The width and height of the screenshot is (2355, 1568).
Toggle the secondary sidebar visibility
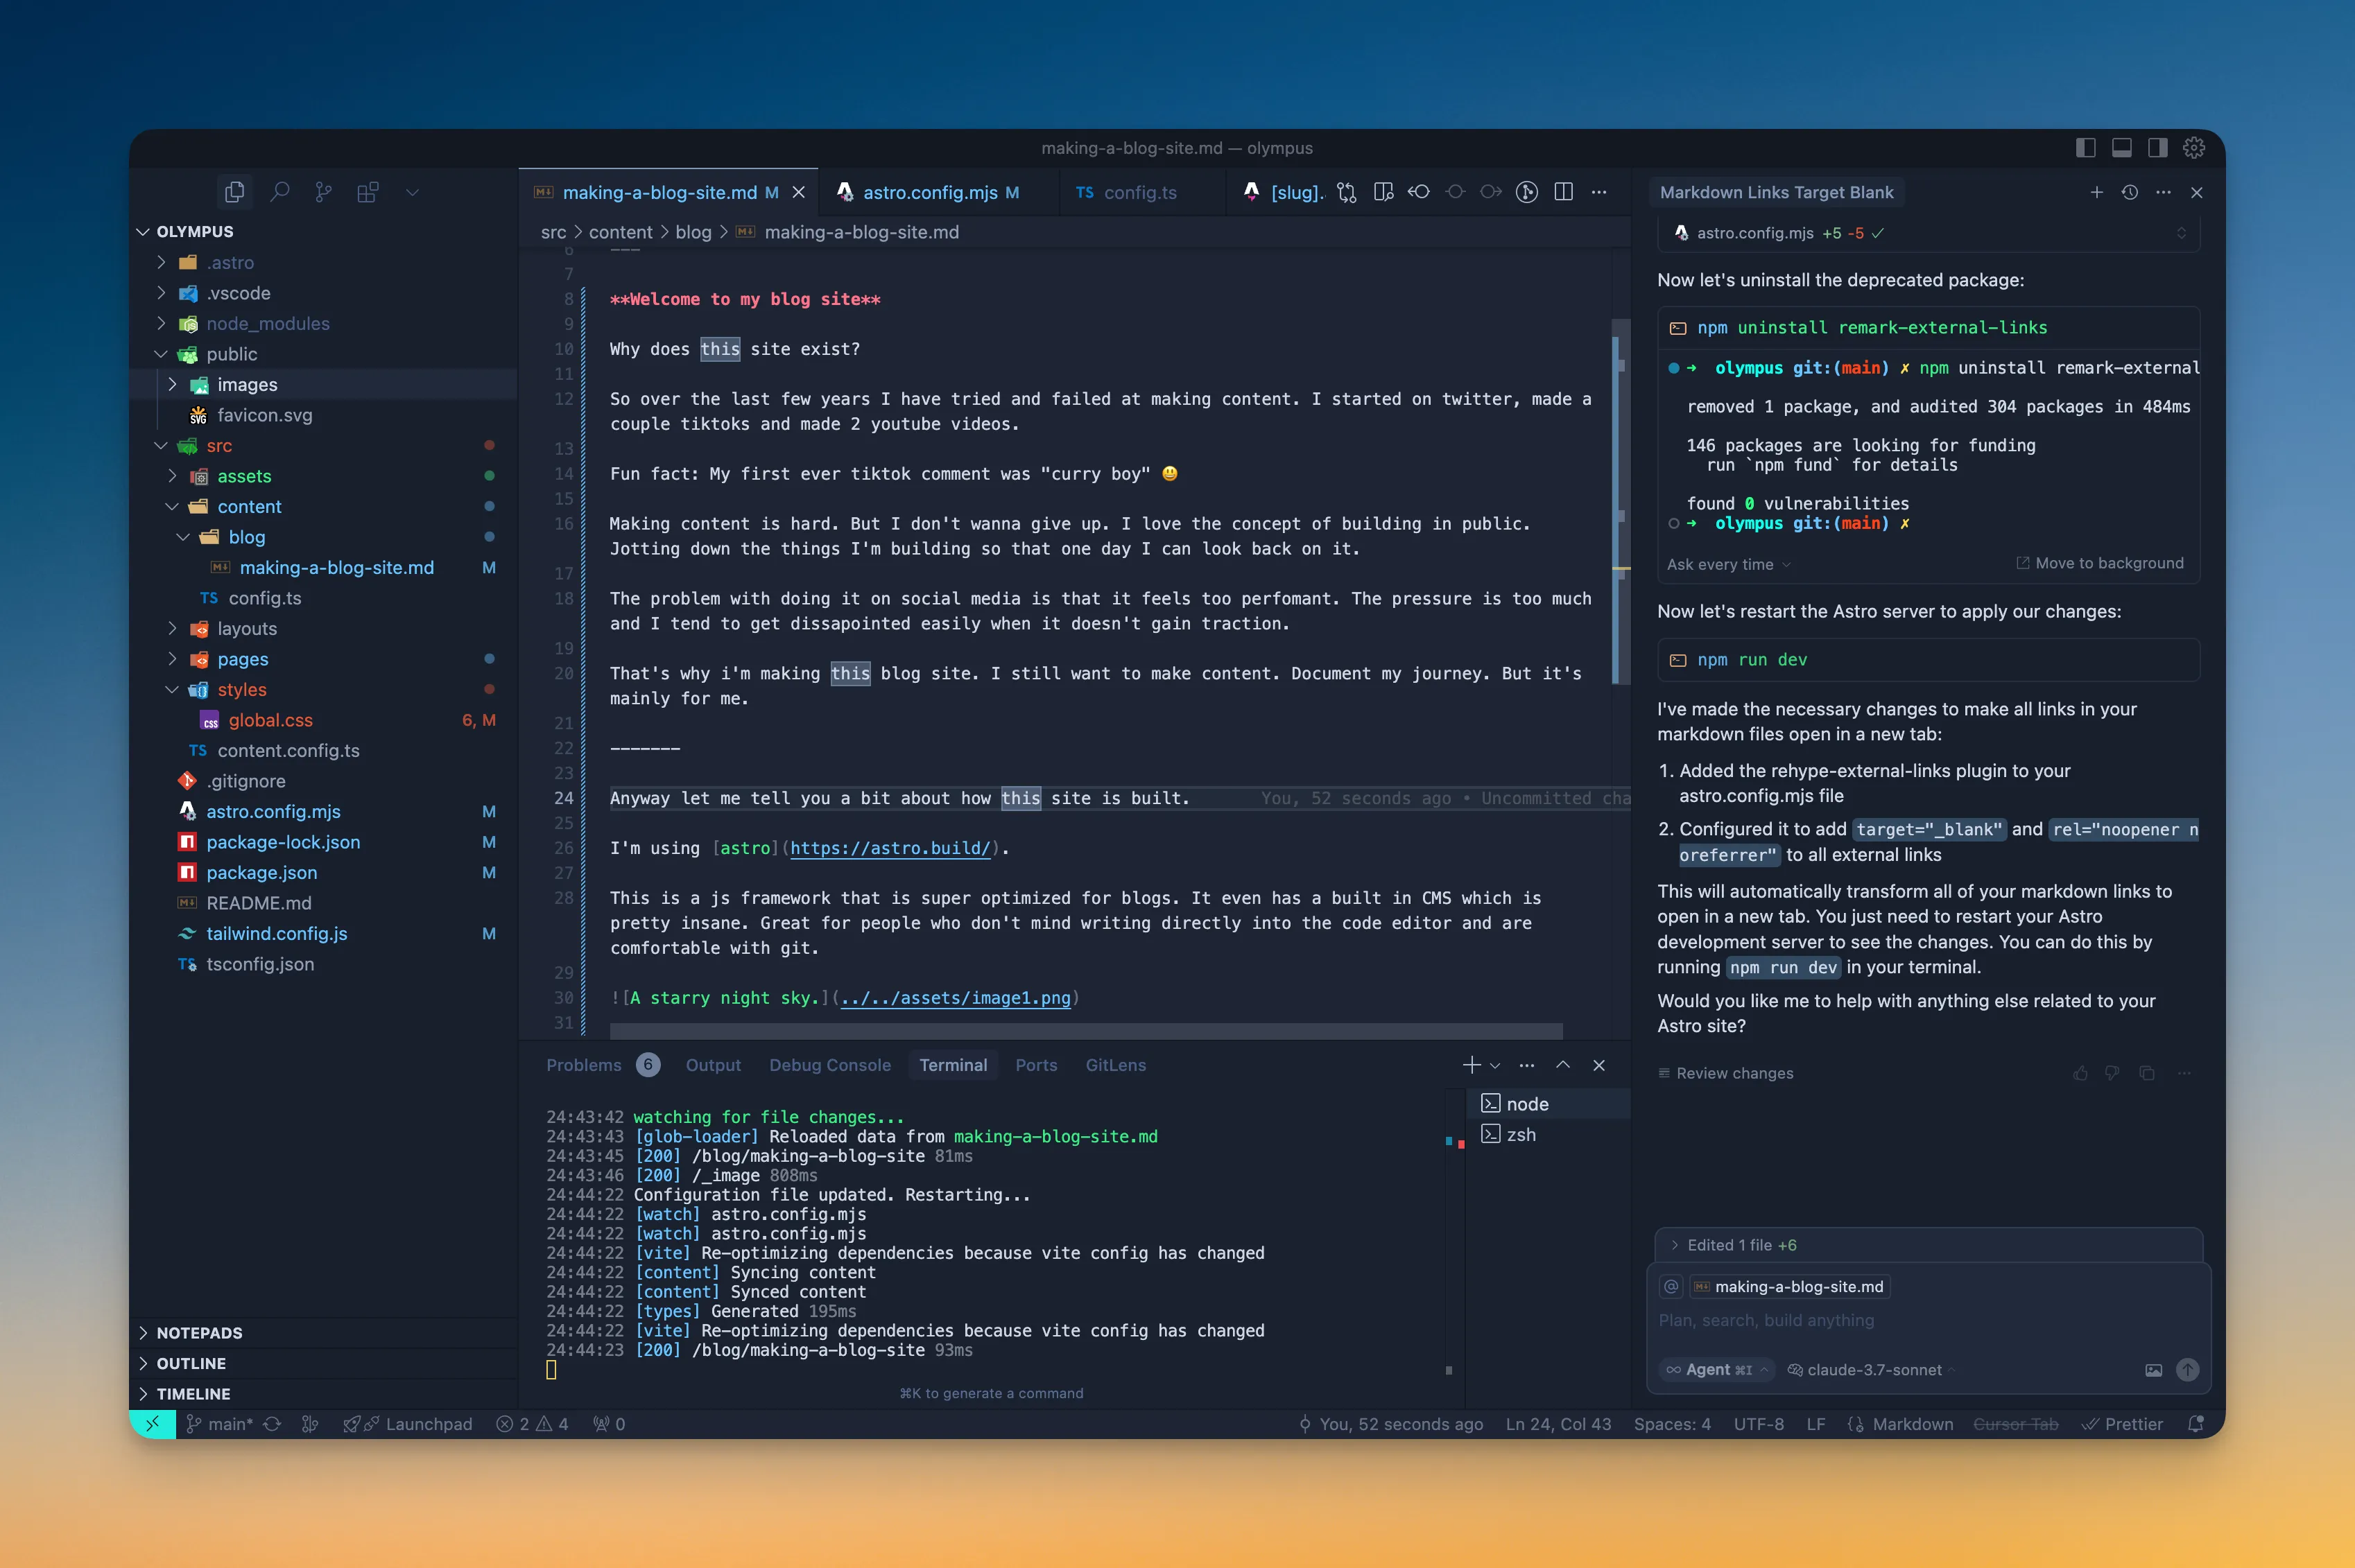pyautogui.click(x=2158, y=147)
